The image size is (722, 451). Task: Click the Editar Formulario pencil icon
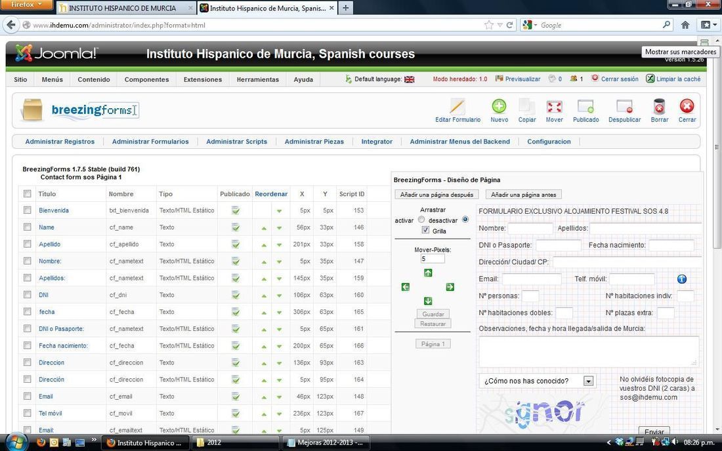pyautogui.click(x=457, y=107)
